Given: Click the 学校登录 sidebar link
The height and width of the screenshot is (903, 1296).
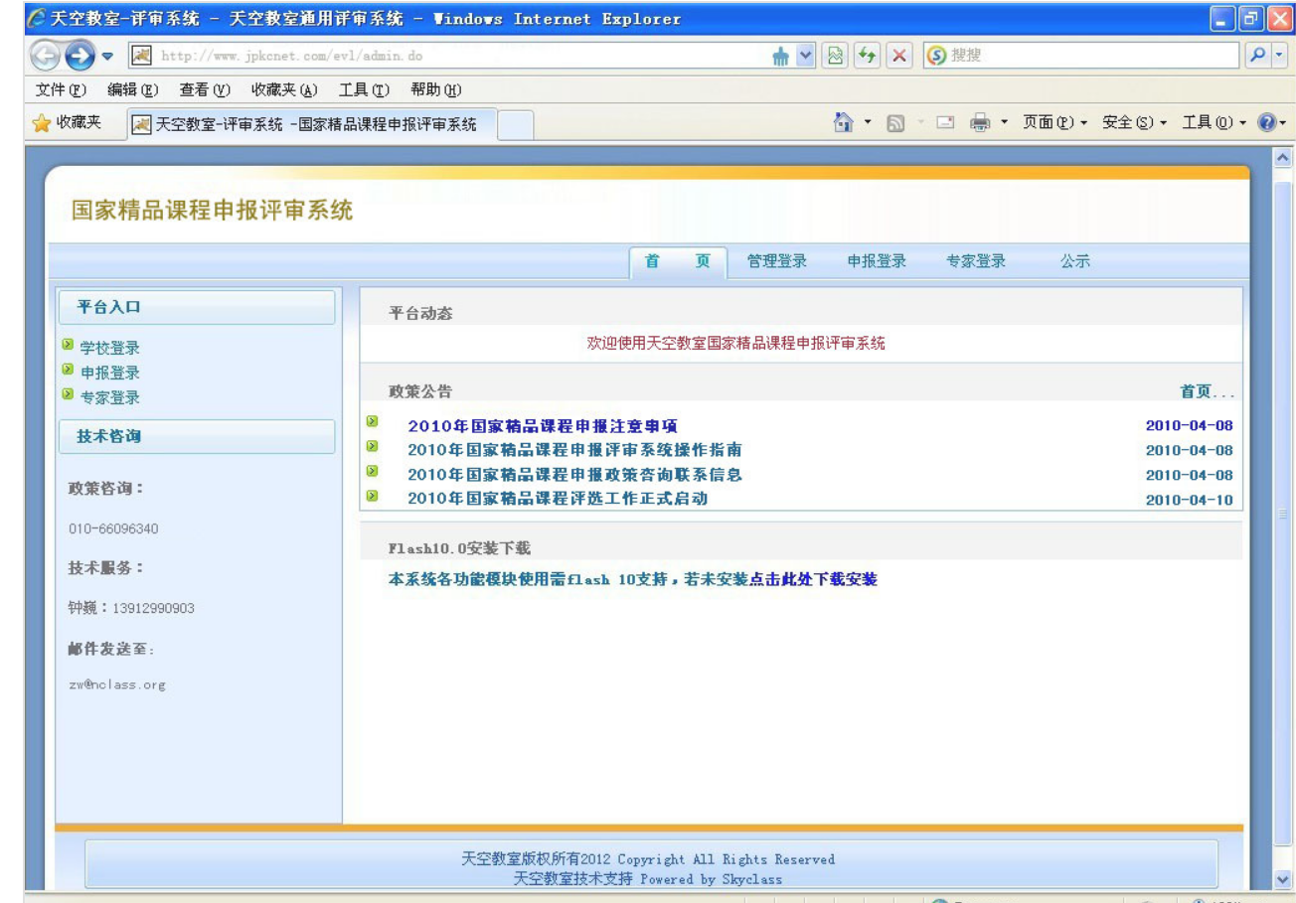Looking at the screenshot, I should click(109, 349).
